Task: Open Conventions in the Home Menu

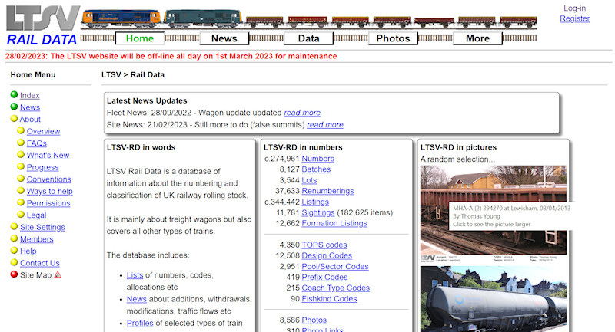Action: tap(48, 179)
